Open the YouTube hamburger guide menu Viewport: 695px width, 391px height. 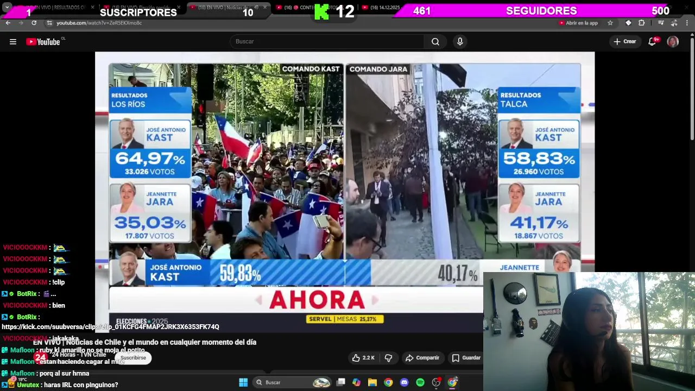click(13, 42)
